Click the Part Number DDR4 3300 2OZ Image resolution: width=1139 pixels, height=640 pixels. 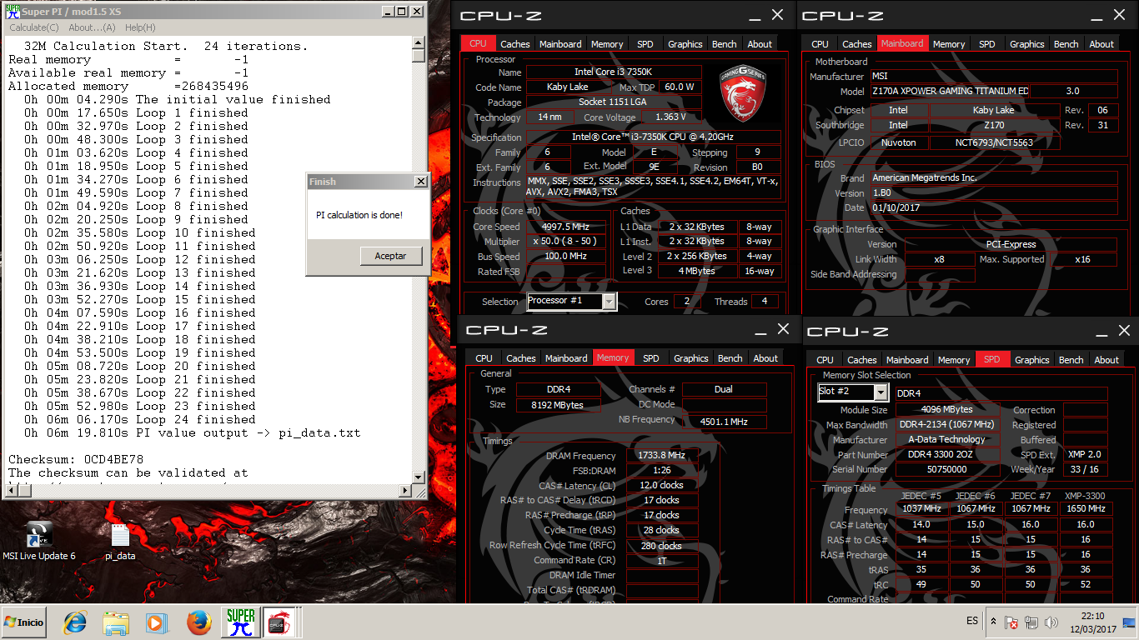pyautogui.click(x=946, y=455)
